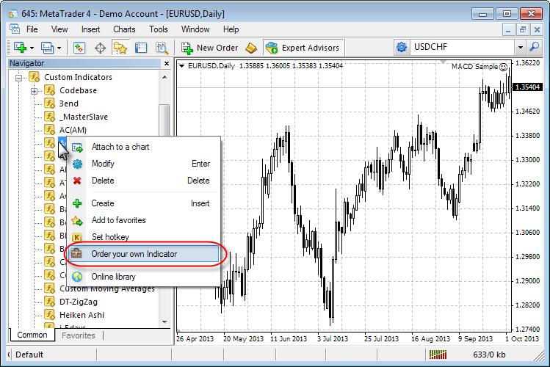The width and height of the screenshot is (550, 367).
Task: Click the Navigator scrollbar thumb
Action: tap(164, 120)
